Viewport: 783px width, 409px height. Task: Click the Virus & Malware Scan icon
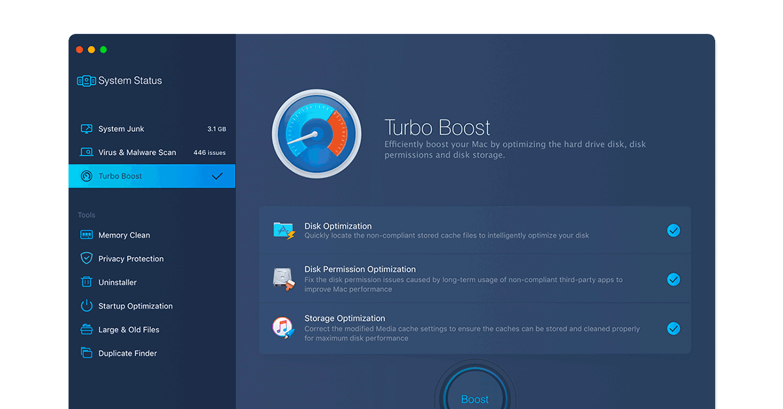86,152
